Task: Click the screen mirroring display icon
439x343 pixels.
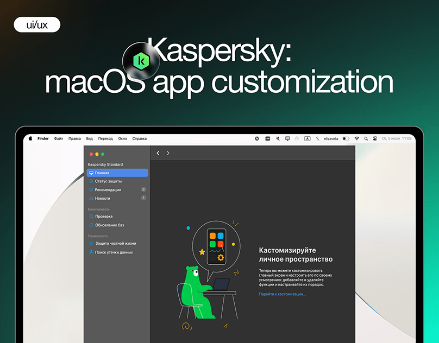Action: click(287, 138)
